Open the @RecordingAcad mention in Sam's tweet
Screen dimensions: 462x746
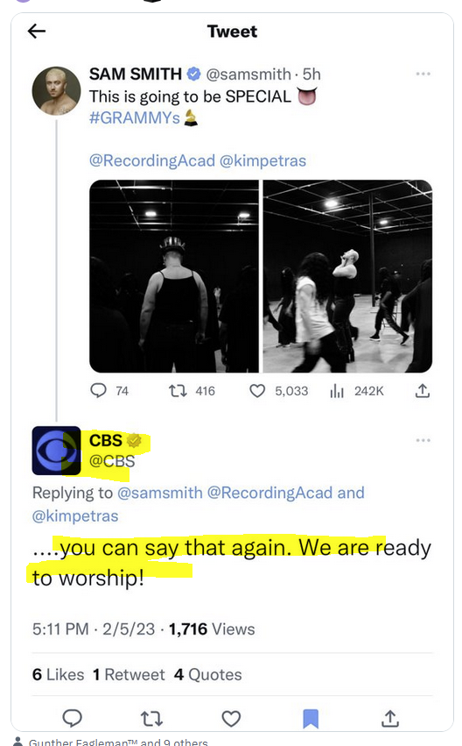pyautogui.click(x=152, y=160)
